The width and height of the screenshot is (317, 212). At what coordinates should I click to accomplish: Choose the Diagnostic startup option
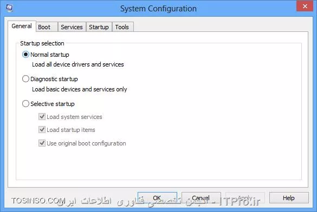pyautogui.click(x=25, y=79)
